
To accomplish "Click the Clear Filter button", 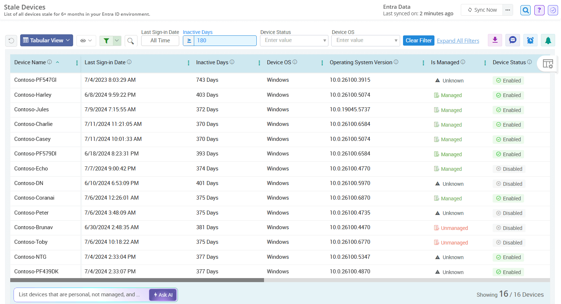I will (418, 40).
